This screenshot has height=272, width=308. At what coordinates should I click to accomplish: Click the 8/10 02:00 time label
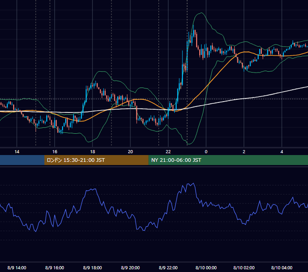coord(244,267)
